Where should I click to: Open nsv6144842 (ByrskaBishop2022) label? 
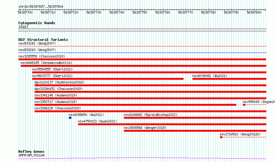click(150, 115)
